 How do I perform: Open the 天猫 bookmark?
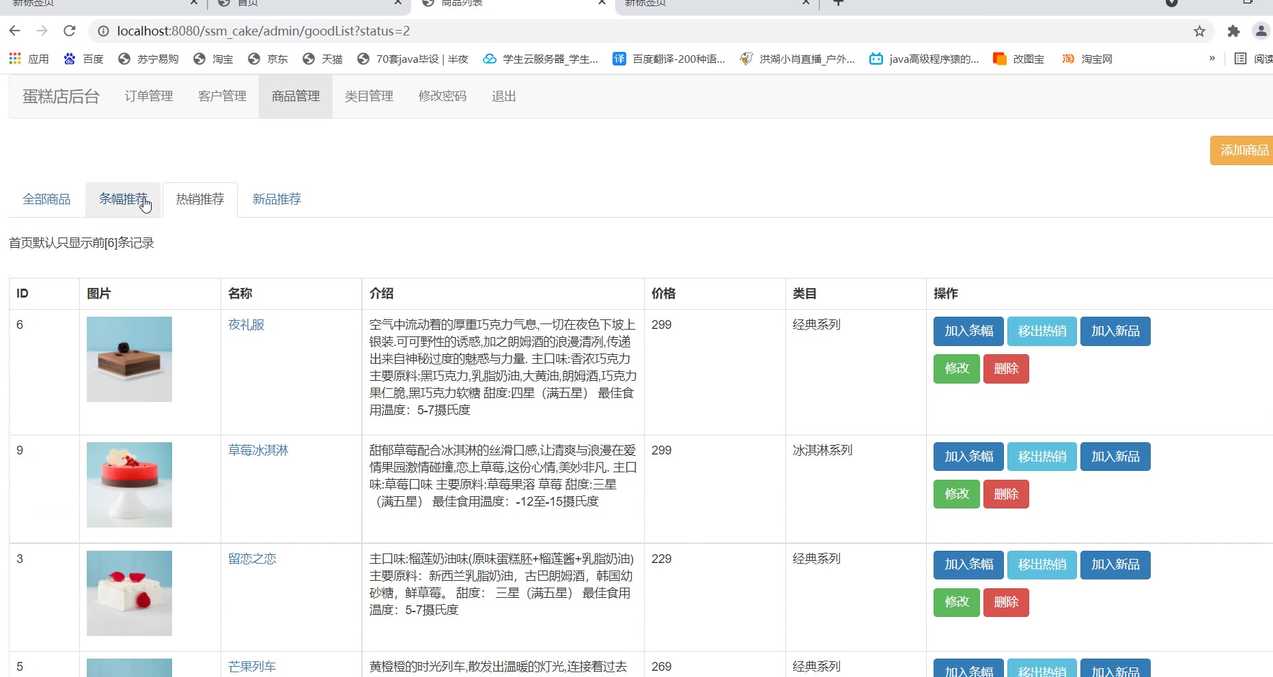pos(322,59)
